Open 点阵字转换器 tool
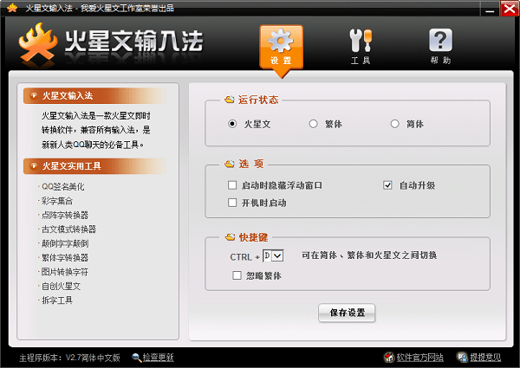520x368 pixels. (x=65, y=215)
